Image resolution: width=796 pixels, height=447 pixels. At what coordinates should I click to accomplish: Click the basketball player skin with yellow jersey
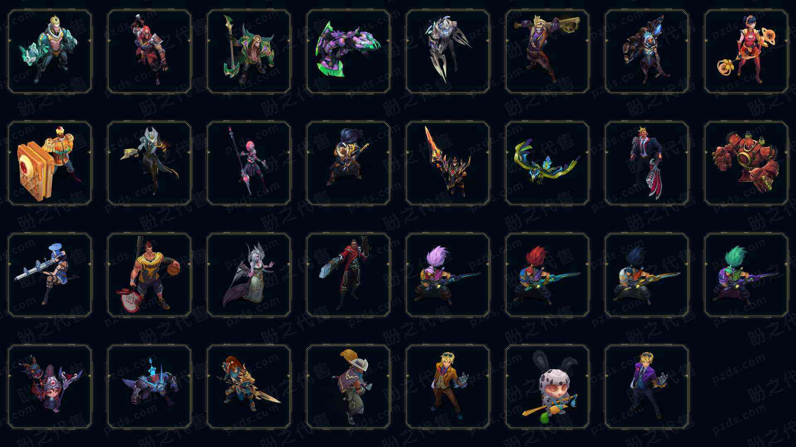149,275
